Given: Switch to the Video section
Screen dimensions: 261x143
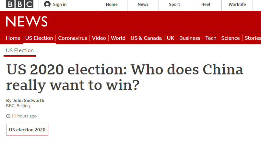Looking at the screenshot, I should coord(99,38).
